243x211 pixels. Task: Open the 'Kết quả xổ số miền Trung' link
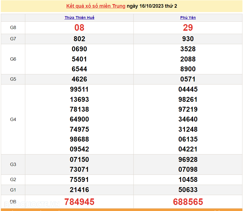coord(96,6)
